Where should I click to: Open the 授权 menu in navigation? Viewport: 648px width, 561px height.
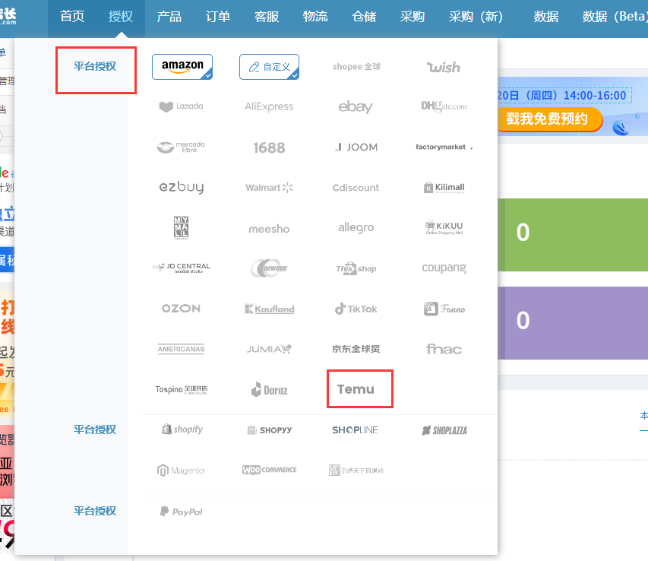tap(121, 17)
